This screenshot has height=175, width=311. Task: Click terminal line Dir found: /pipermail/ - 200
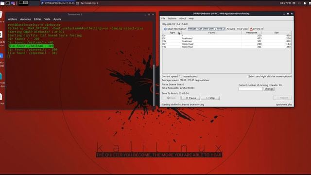click(x=33, y=50)
